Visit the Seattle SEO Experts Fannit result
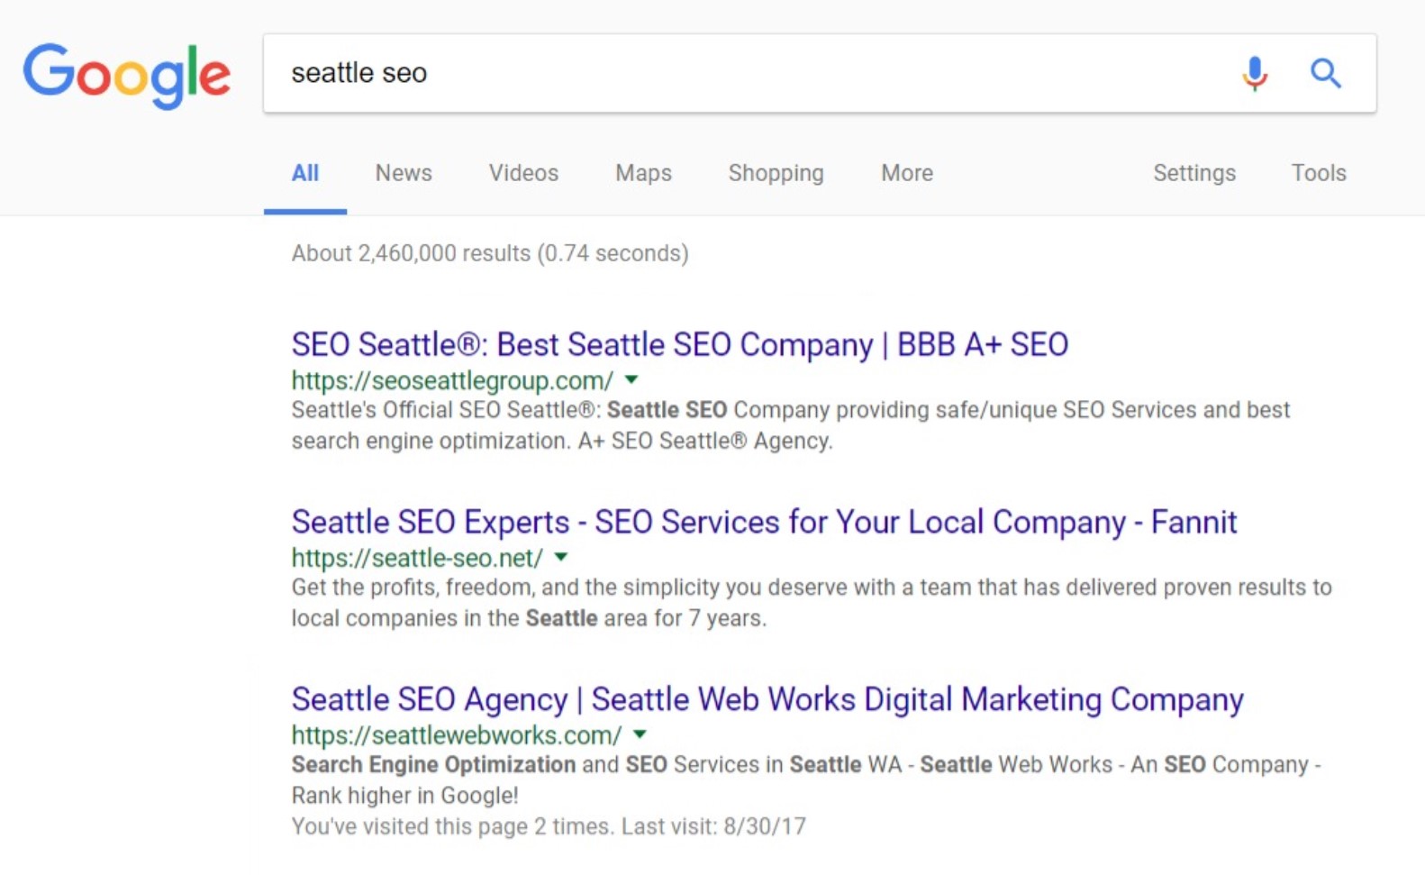This screenshot has width=1425, height=875. [x=764, y=521]
